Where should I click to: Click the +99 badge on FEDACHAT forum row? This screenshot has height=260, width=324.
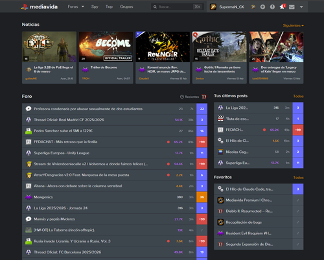click(202, 142)
